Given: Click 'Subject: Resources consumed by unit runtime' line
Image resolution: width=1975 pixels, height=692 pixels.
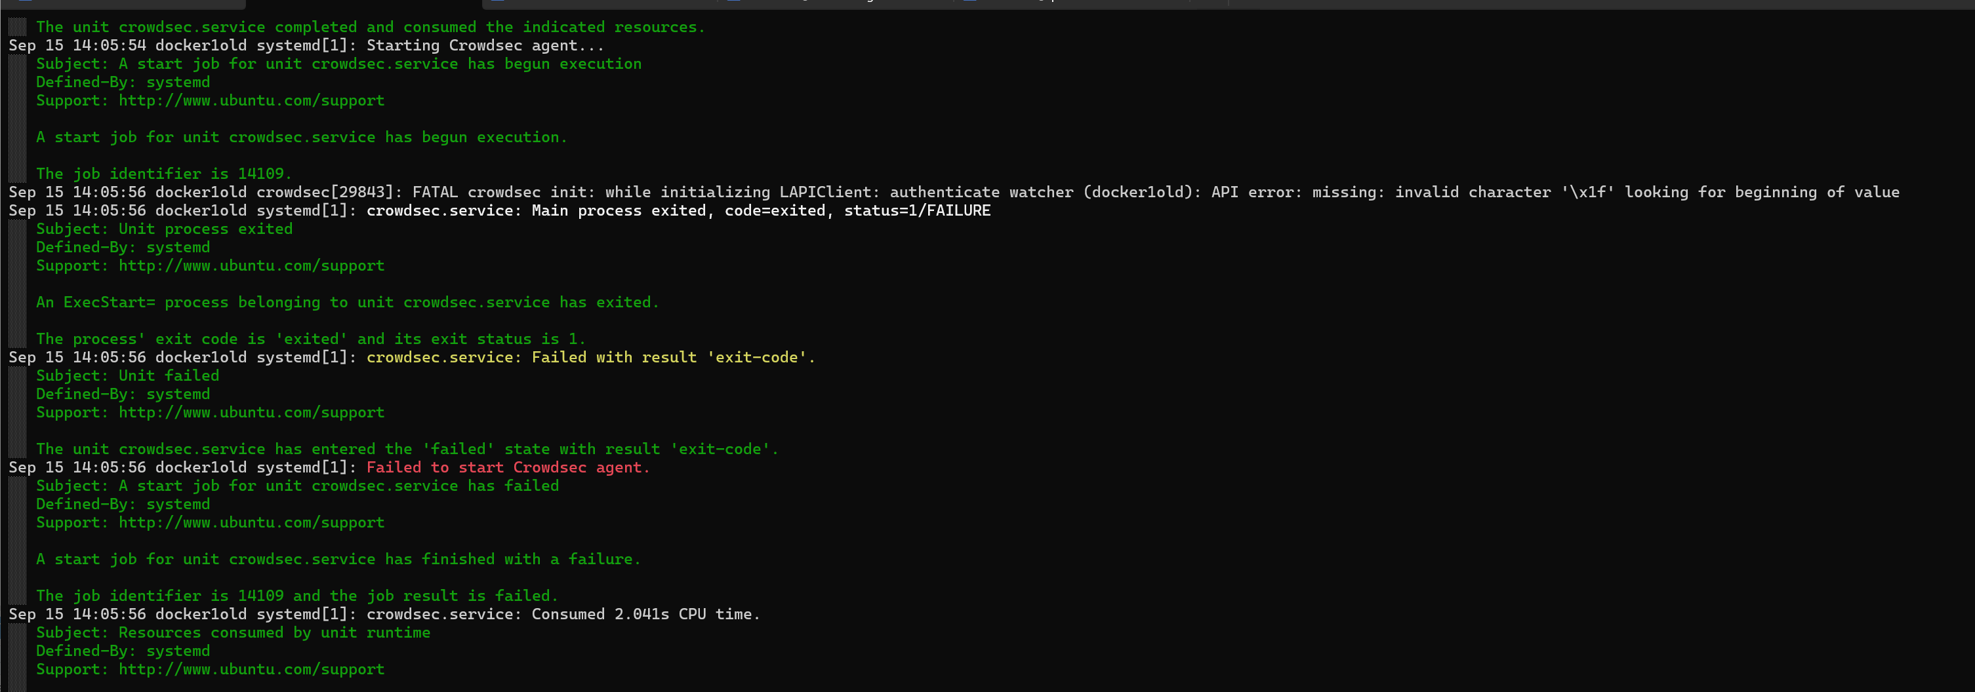Looking at the screenshot, I should (232, 632).
